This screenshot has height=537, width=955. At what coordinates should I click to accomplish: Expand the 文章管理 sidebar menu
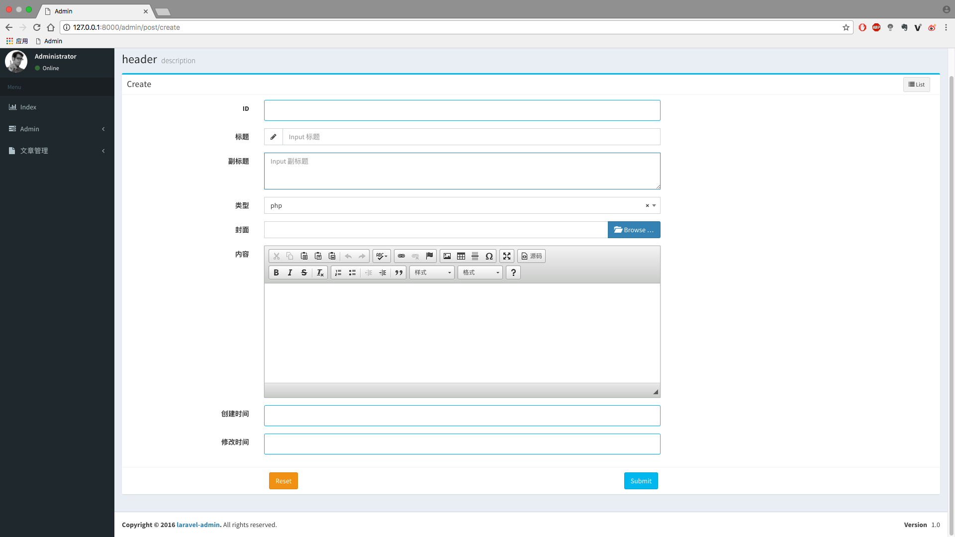(57, 151)
